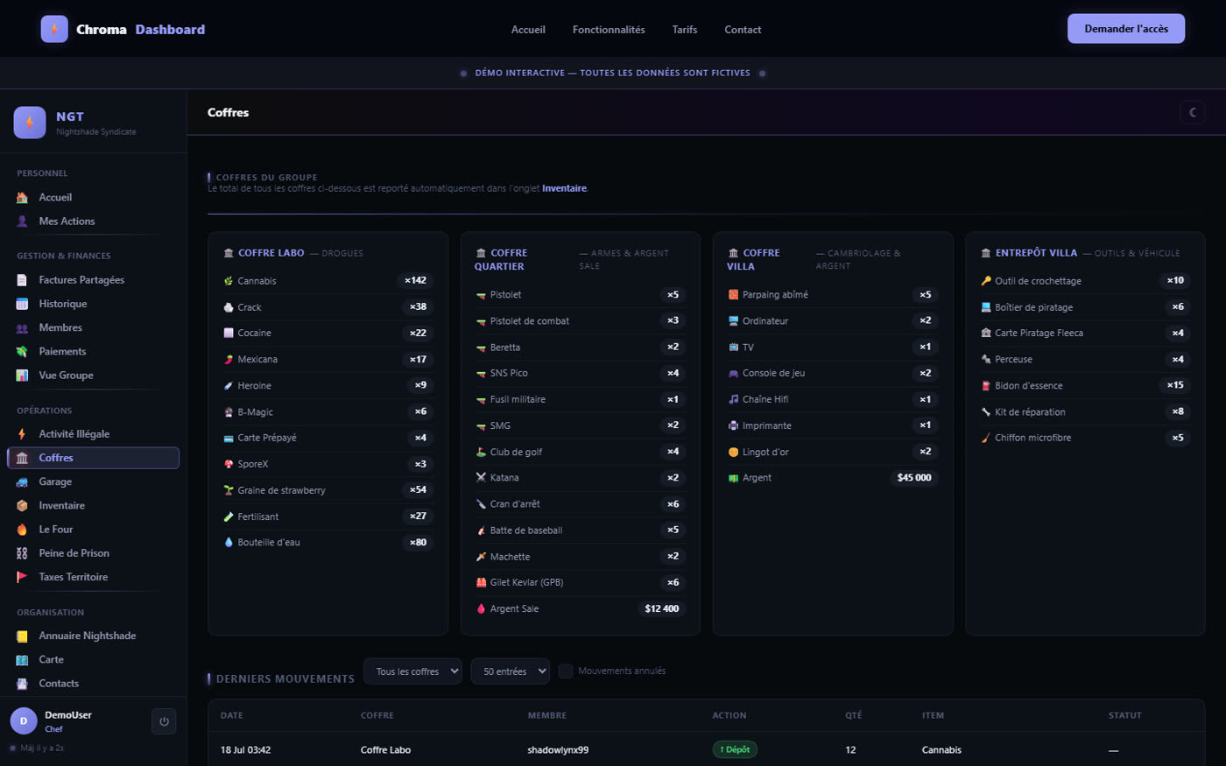Click the Taxes Territoire flag icon
The width and height of the screenshot is (1226, 766).
[x=22, y=577]
